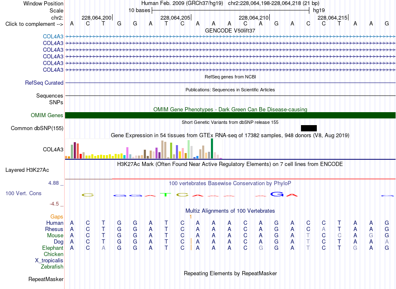Click the Scale label
Image resolution: width=396 pixels, height=289 pixels.
(x=57, y=10)
